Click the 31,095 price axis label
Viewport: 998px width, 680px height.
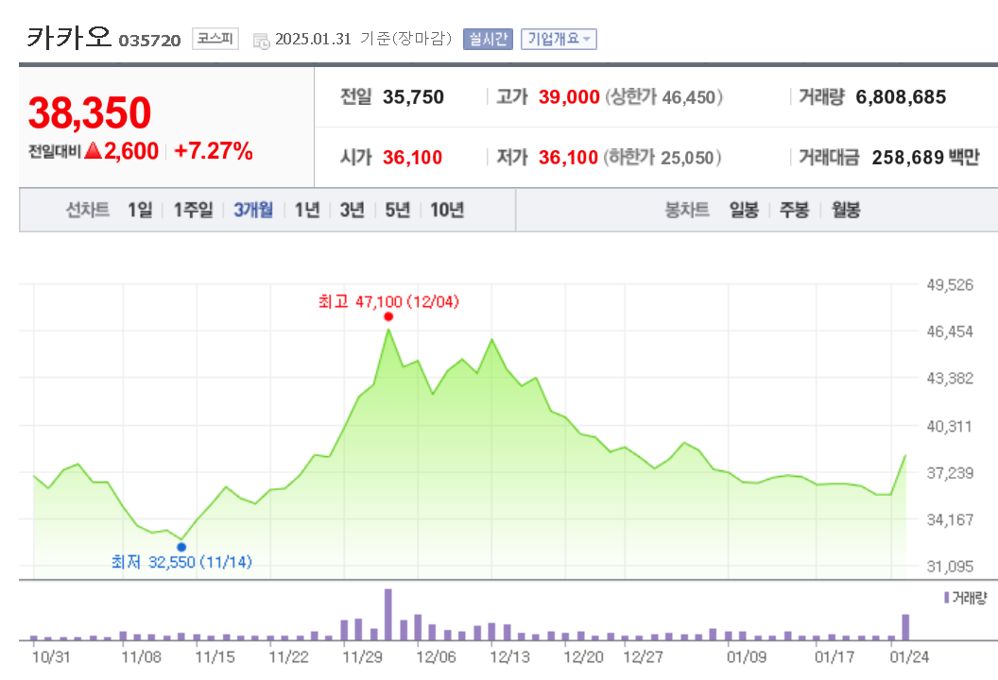pyautogui.click(x=950, y=566)
